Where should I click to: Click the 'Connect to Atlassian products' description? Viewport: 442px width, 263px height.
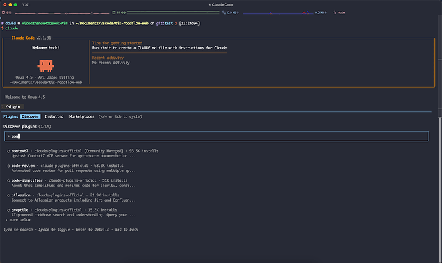coord(73,200)
